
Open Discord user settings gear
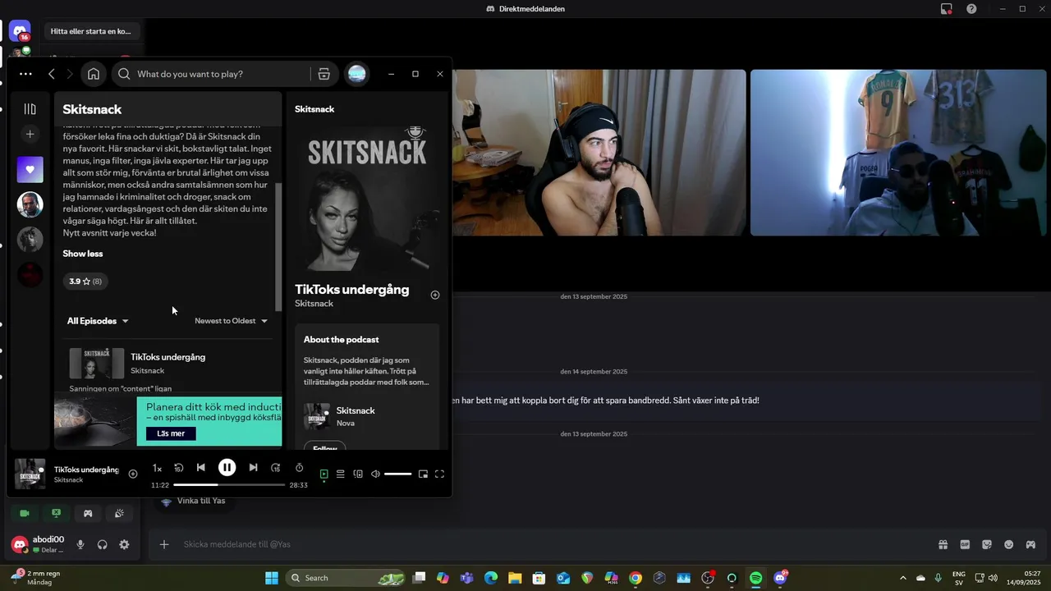pyautogui.click(x=124, y=544)
